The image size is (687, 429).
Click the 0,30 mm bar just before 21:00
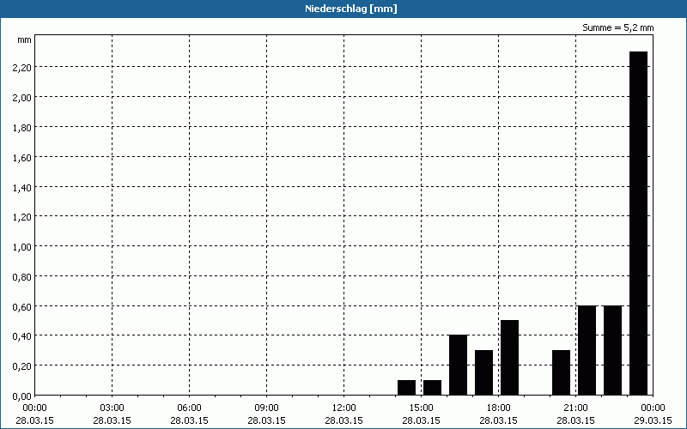point(562,372)
